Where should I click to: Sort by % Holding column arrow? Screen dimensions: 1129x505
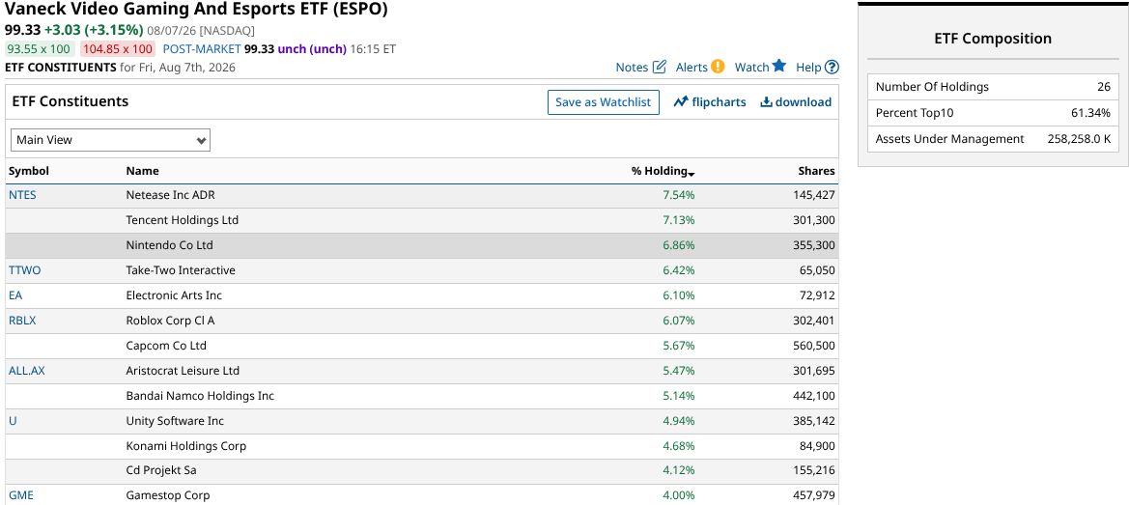click(x=692, y=173)
